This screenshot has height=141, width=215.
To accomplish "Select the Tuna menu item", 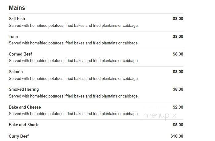I will (13, 36).
